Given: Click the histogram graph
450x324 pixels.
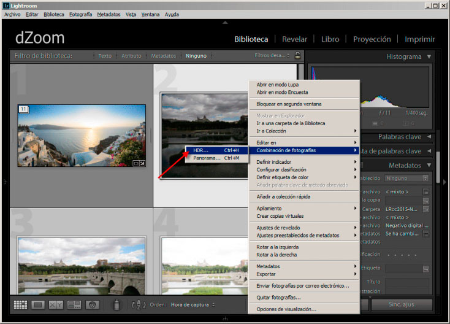Looking at the screenshot, I should tap(370, 87).
